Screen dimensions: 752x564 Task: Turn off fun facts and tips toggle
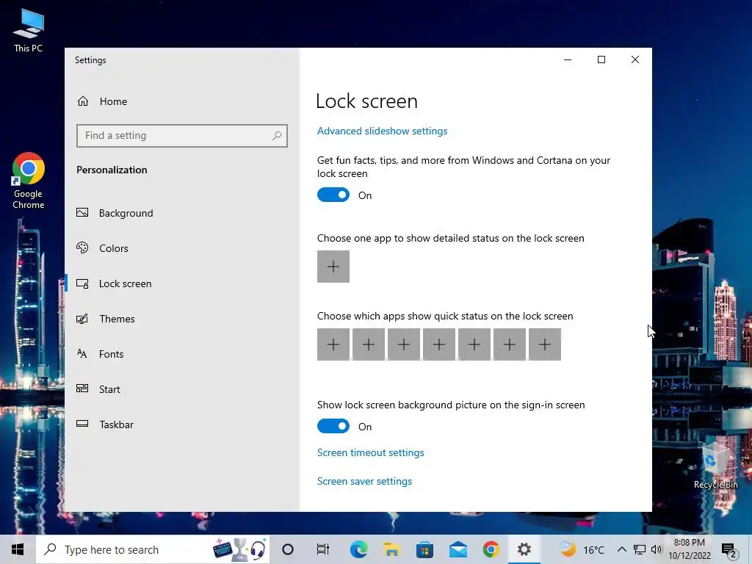click(333, 195)
